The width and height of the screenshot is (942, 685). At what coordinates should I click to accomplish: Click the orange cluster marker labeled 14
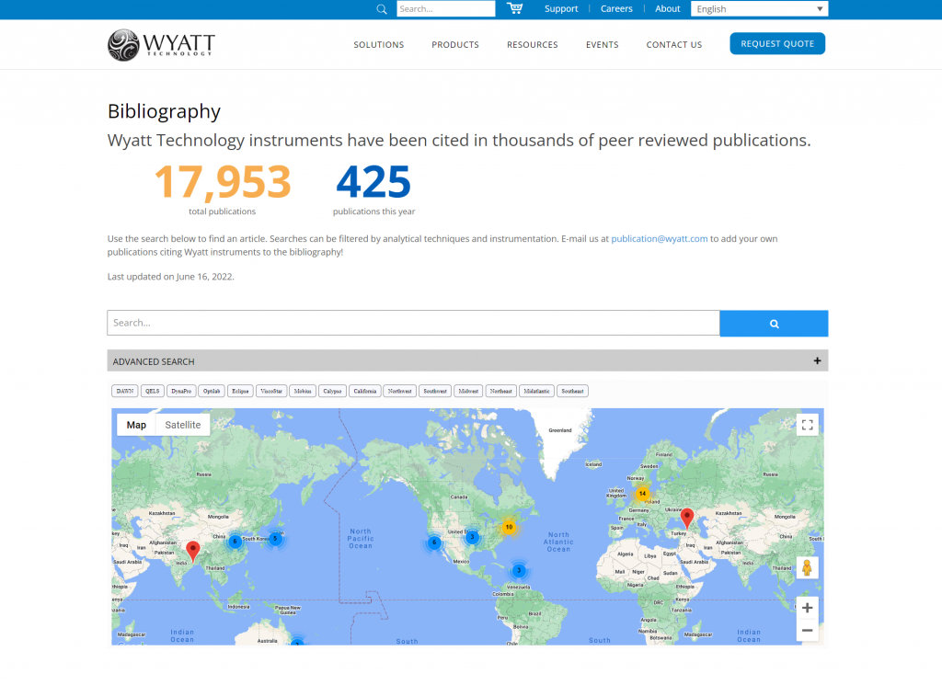click(x=642, y=494)
